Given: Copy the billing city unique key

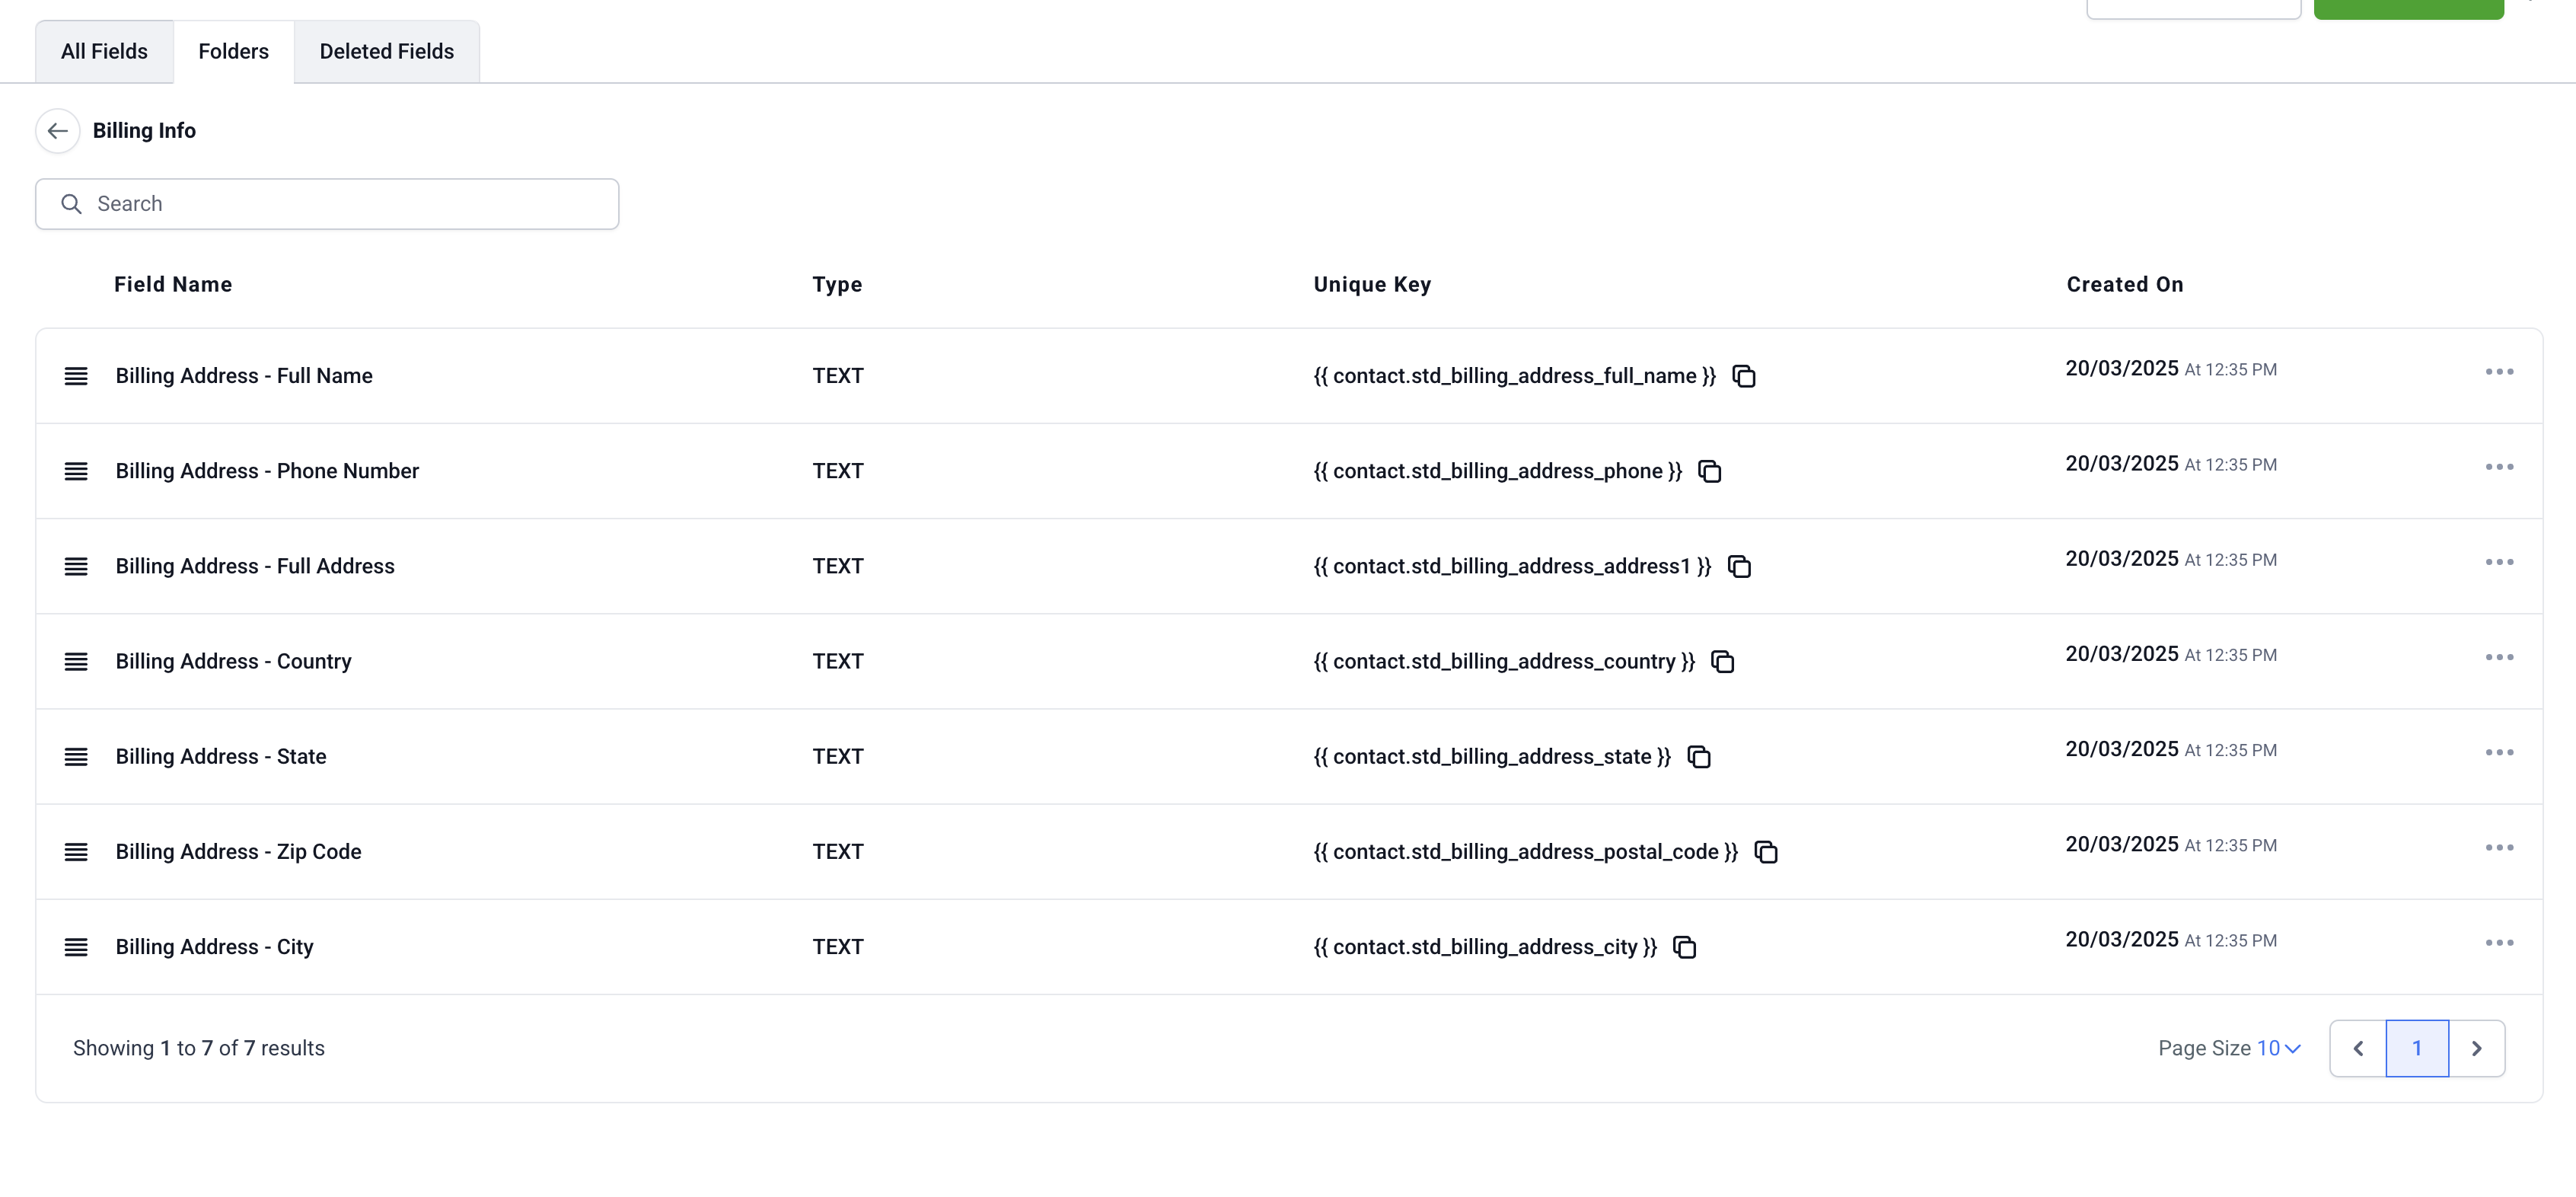Looking at the screenshot, I should (x=1684, y=946).
